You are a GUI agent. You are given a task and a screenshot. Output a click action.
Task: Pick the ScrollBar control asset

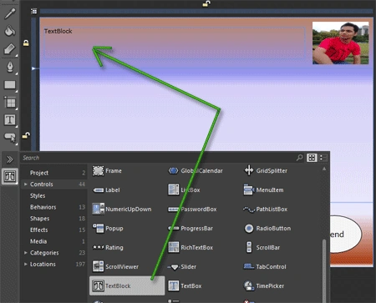click(x=262, y=247)
